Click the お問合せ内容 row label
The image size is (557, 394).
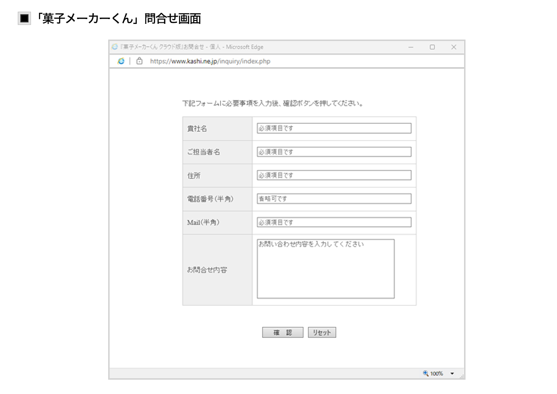coord(207,270)
